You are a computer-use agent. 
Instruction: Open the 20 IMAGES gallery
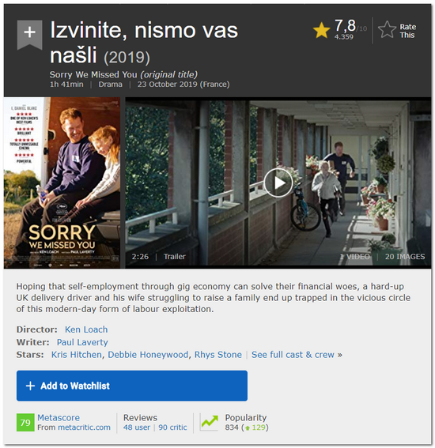pos(405,257)
